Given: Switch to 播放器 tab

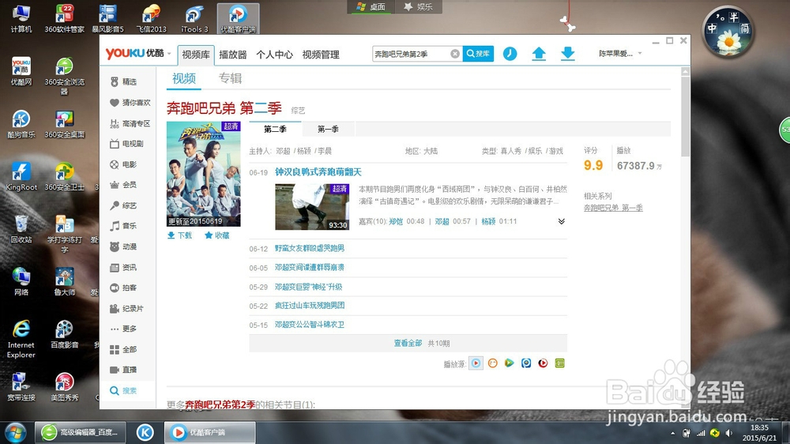Looking at the screenshot, I should pyautogui.click(x=233, y=55).
